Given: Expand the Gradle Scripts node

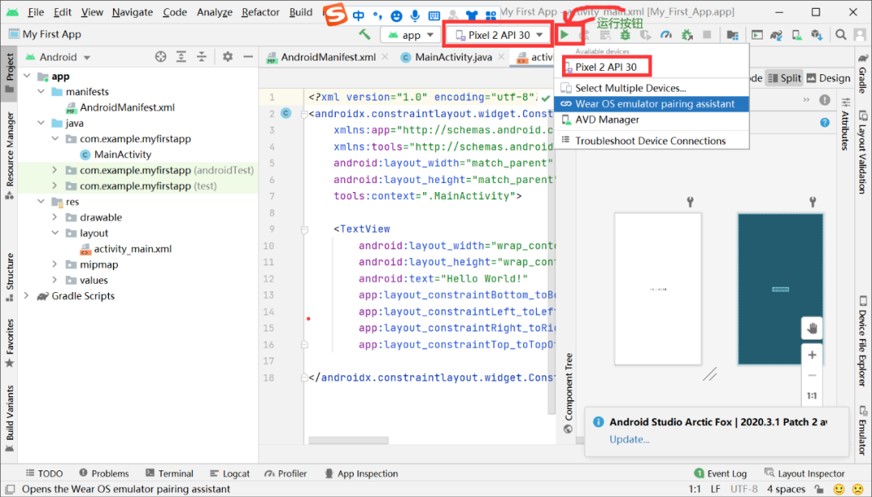Looking at the screenshot, I should point(26,296).
